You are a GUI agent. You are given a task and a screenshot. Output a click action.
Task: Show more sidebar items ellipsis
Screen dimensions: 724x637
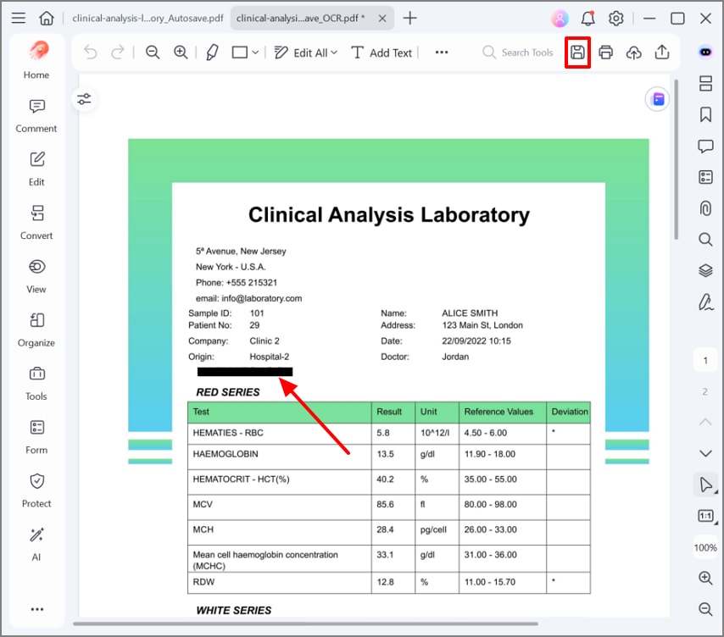pos(37,609)
